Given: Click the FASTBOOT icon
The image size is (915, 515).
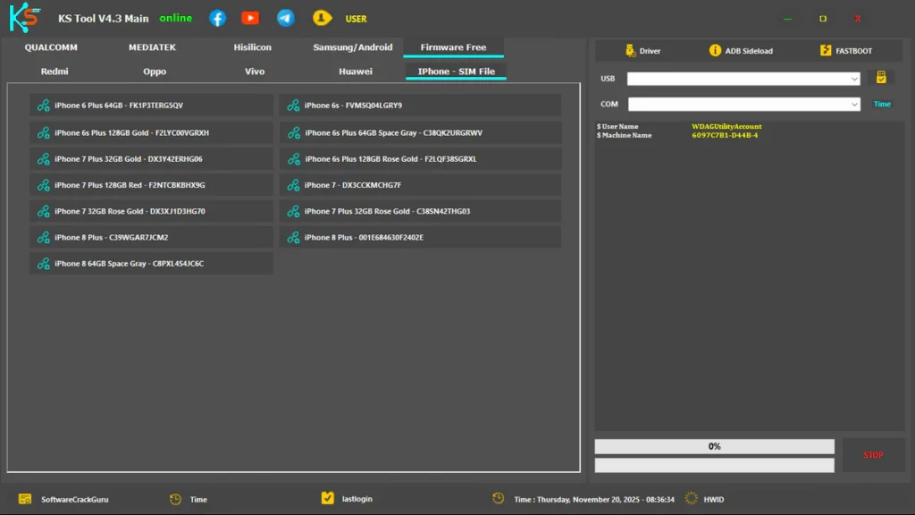Looking at the screenshot, I should click(826, 51).
